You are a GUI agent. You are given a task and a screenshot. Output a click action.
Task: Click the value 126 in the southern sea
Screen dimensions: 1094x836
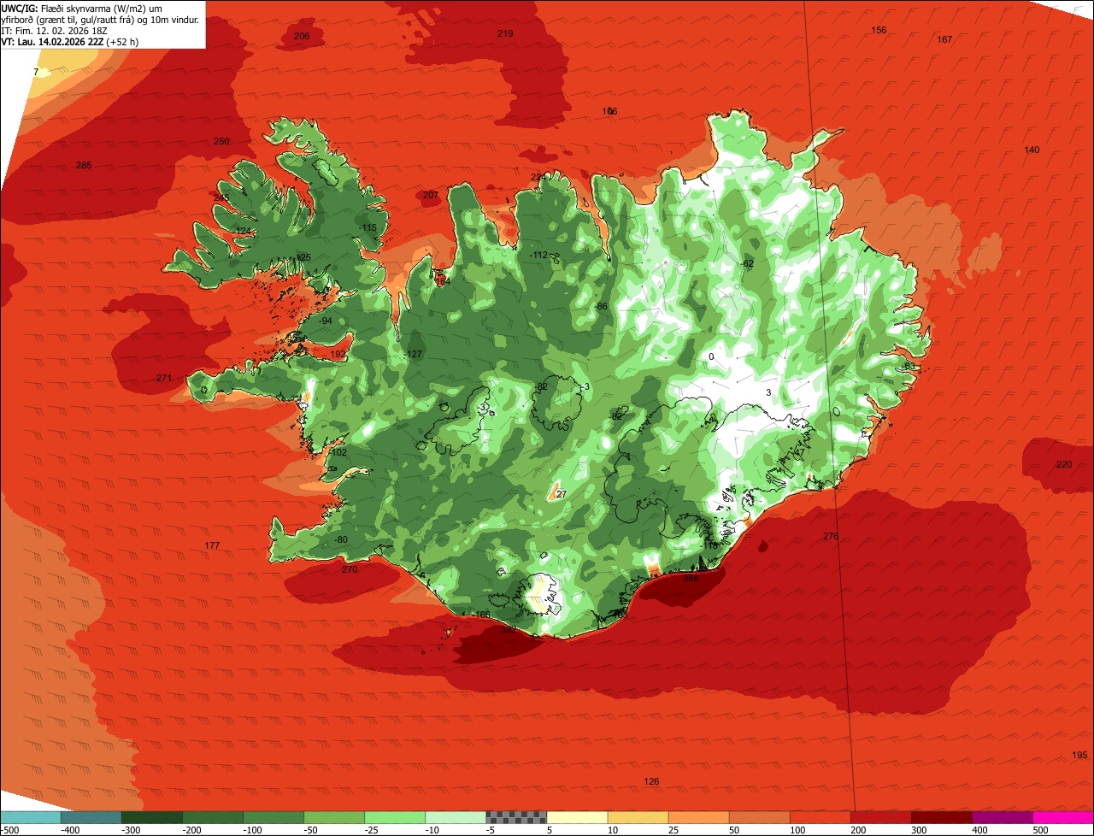(652, 781)
